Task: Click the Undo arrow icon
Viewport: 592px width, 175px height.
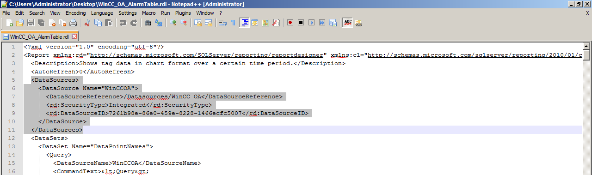Action: coord(123,23)
